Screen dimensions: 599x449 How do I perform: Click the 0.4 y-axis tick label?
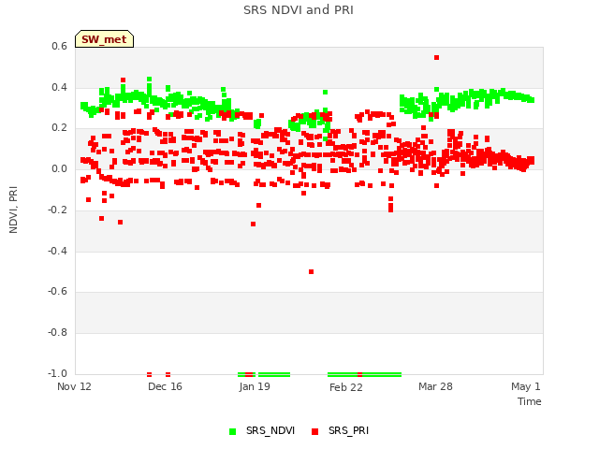coord(59,87)
